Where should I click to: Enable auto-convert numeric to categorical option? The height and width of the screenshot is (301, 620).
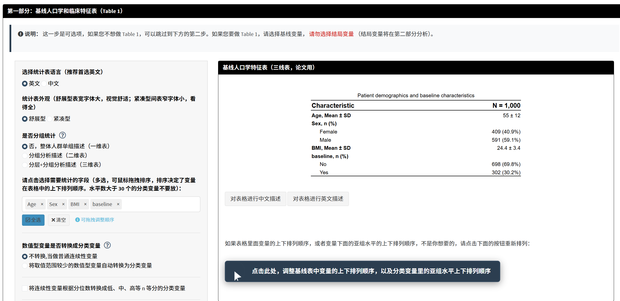coord(25,266)
